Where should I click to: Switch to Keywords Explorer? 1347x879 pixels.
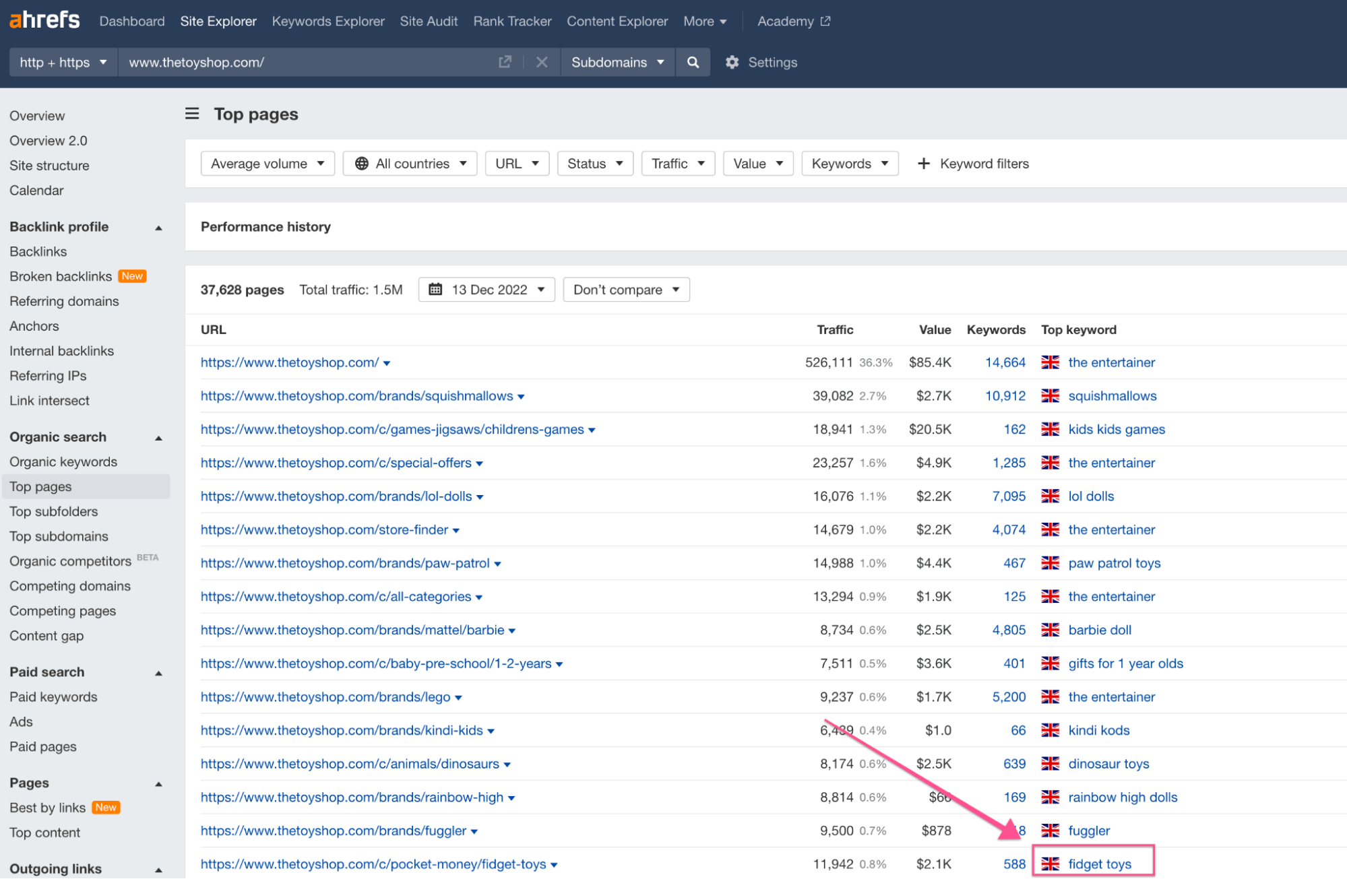327,21
